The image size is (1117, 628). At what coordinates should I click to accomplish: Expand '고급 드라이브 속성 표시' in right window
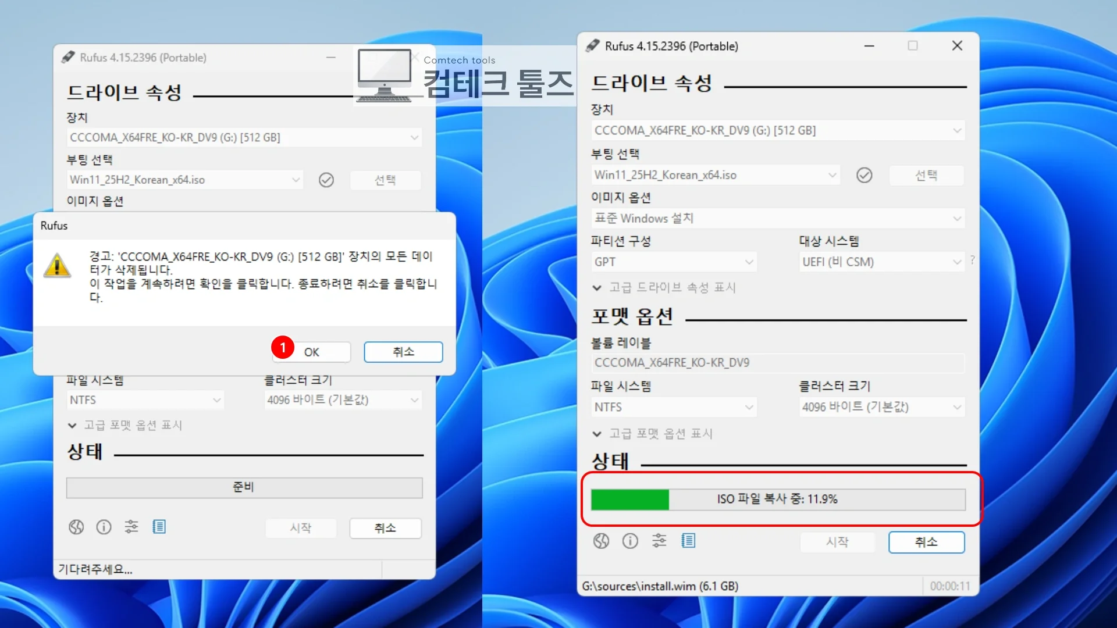point(664,287)
